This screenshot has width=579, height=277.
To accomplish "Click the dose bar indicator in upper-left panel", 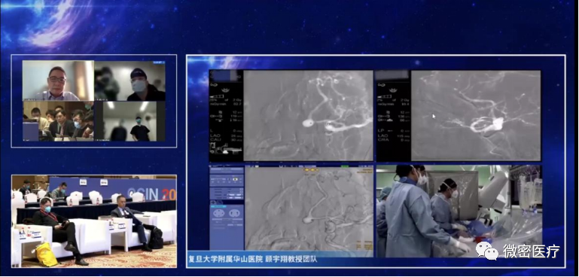I will pyautogui.click(x=217, y=96).
